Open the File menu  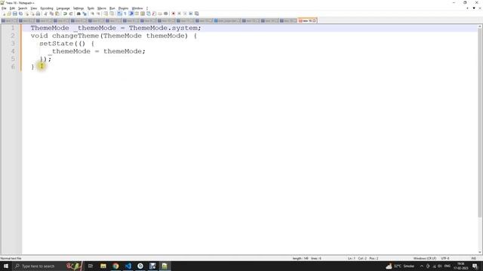pyautogui.click(x=4, y=8)
